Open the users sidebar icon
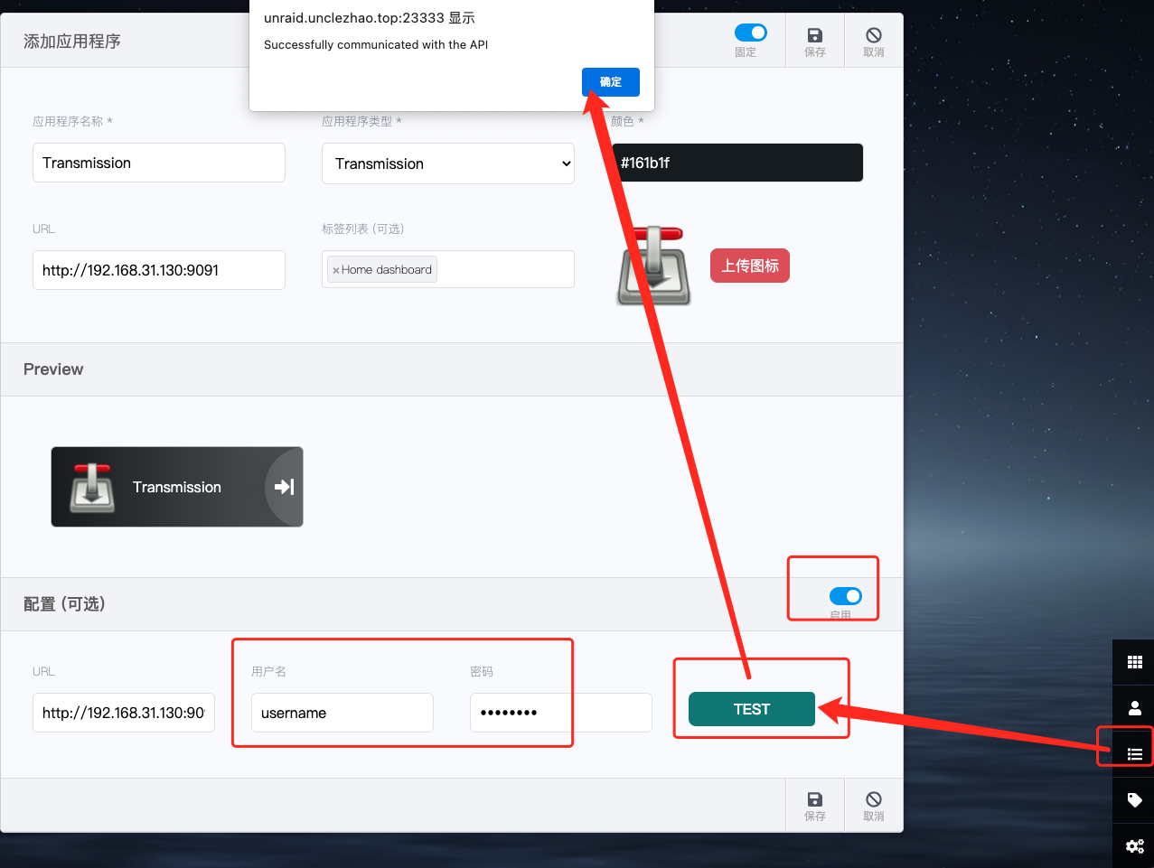This screenshot has width=1154, height=868. (1134, 708)
